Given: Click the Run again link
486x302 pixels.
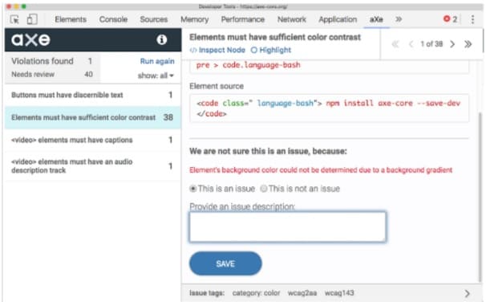Looking at the screenshot, I should point(157,61).
